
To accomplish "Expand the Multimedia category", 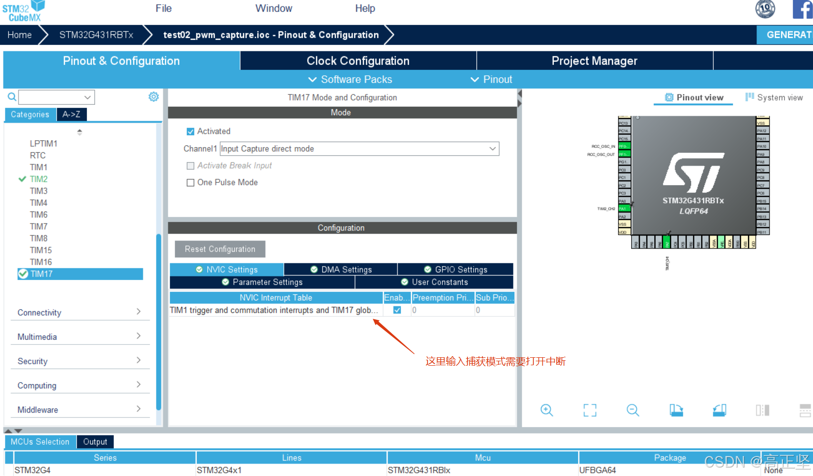I will [x=80, y=337].
